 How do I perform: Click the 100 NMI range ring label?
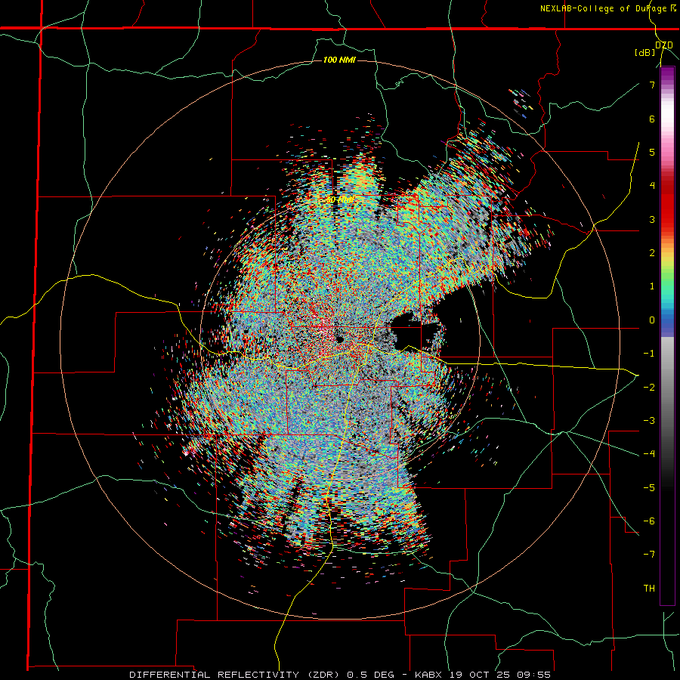pos(339,60)
